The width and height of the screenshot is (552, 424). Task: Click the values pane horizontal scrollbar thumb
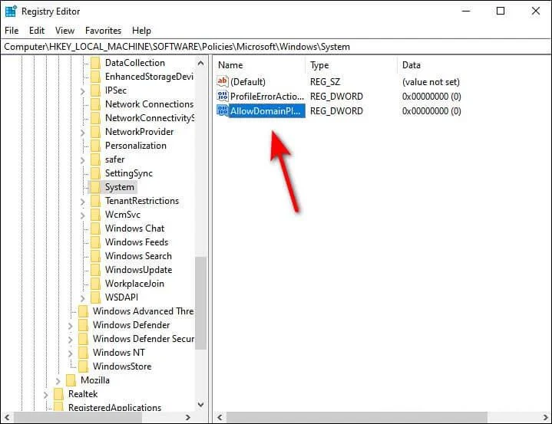tap(357, 417)
